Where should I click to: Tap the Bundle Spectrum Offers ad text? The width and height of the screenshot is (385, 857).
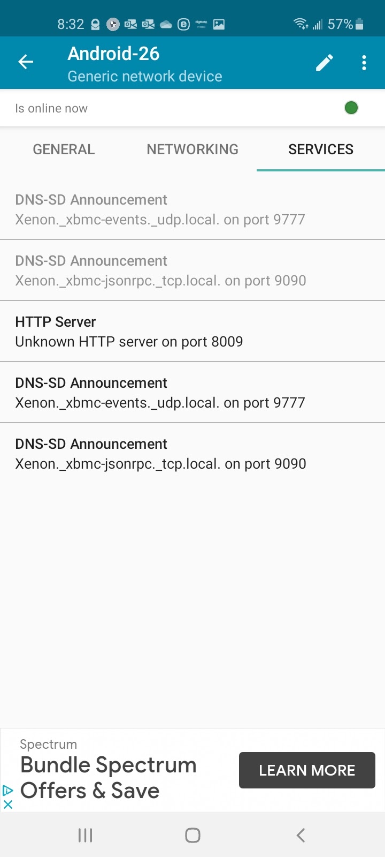[108, 778]
